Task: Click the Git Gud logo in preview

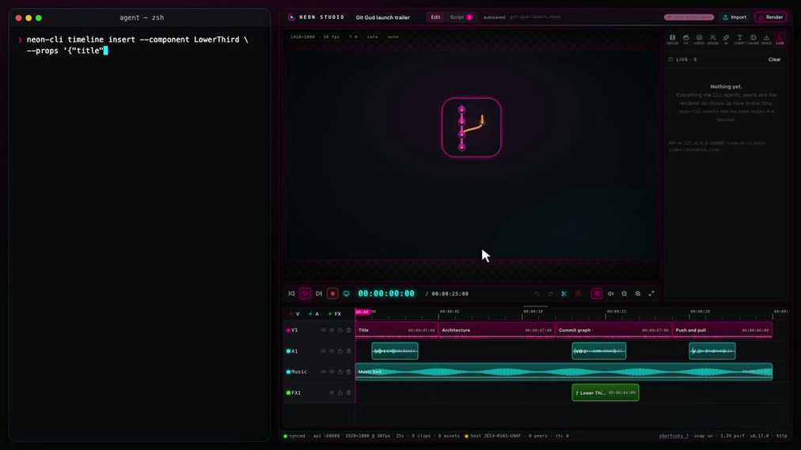Action: (472, 127)
